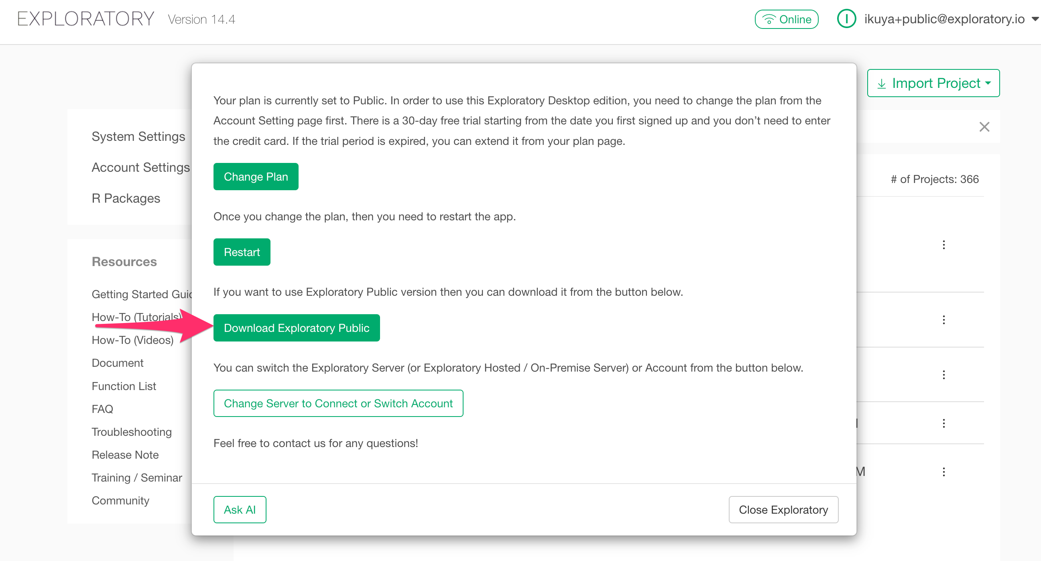1041x561 pixels.
Task: Click the Change Plan button
Action: pyautogui.click(x=255, y=177)
